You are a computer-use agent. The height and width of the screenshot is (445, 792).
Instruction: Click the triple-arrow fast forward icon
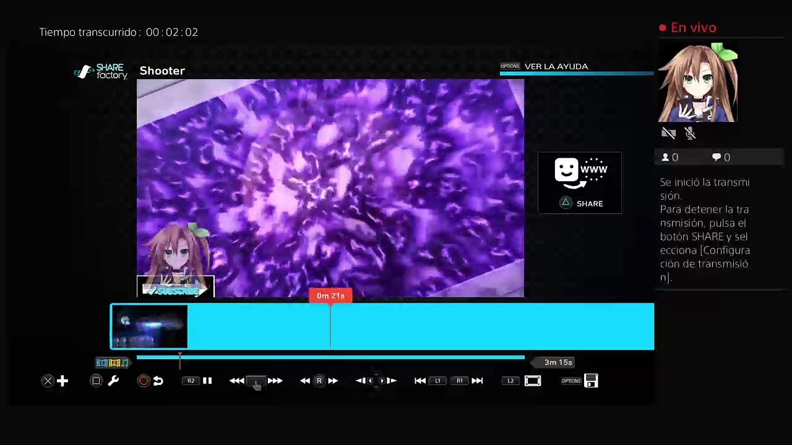[x=275, y=381]
